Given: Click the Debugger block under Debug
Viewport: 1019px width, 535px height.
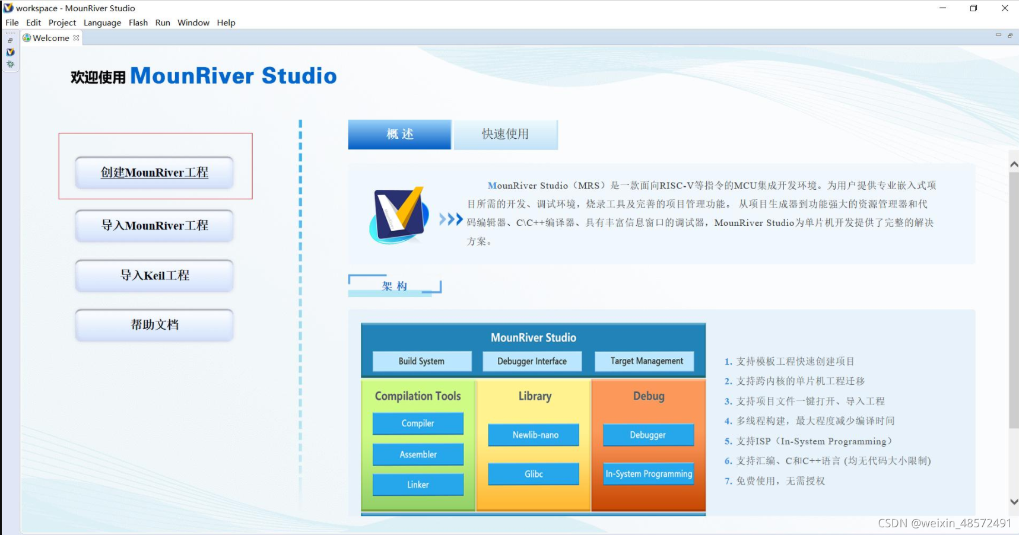Looking at the screenshot, I should (x=649, y=435).
